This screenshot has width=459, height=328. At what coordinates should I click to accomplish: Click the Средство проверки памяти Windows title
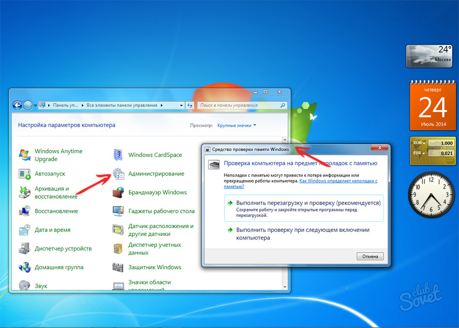[x=250, y=149]
